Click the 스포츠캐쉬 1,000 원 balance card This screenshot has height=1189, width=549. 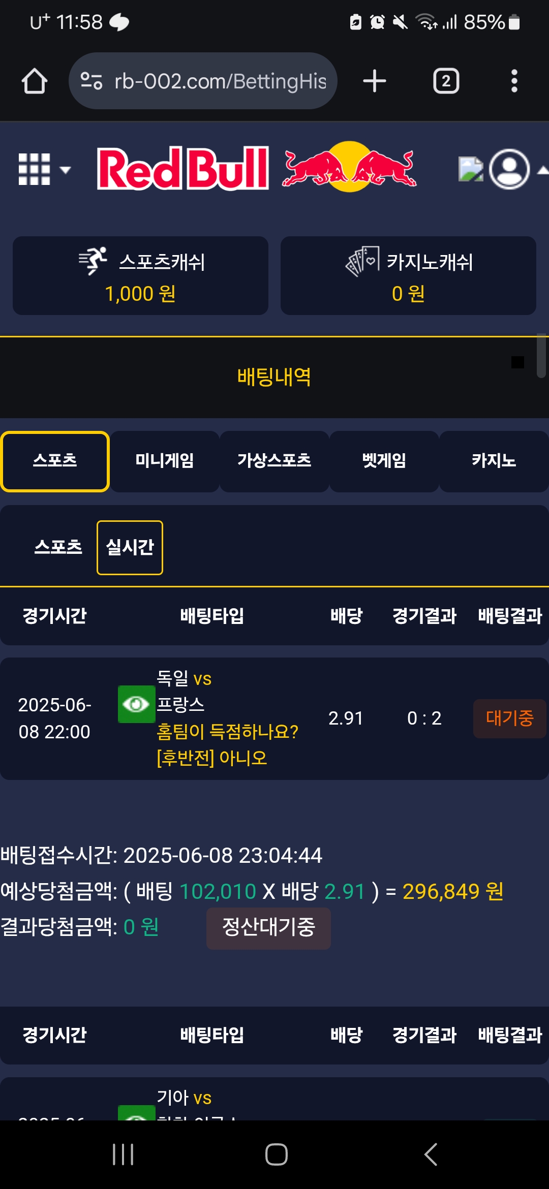pos(140,275)
